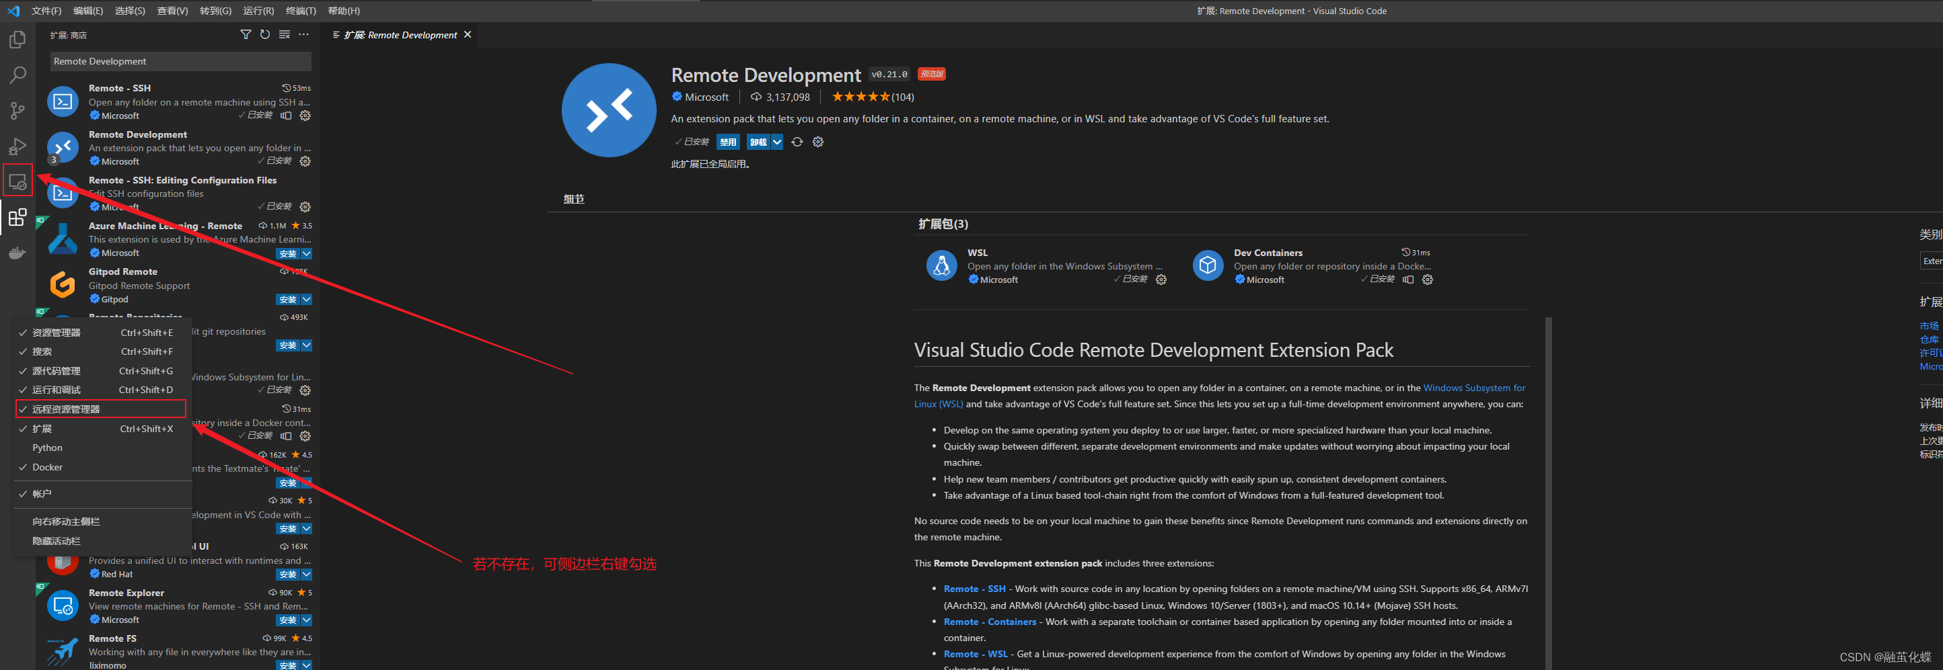Install the Gitpod Remote extension
Image resolution: width=1943 pixels, height=670 pixels.
coord(287,300)
